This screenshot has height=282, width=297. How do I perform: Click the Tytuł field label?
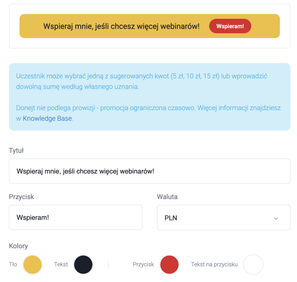[x=16, y=150]
